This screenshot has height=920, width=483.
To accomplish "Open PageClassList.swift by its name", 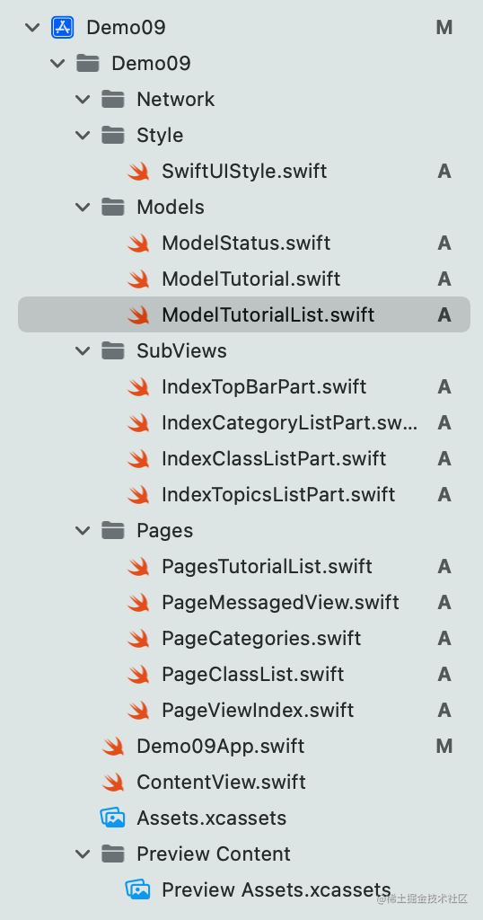I will [x=252, y=674].
